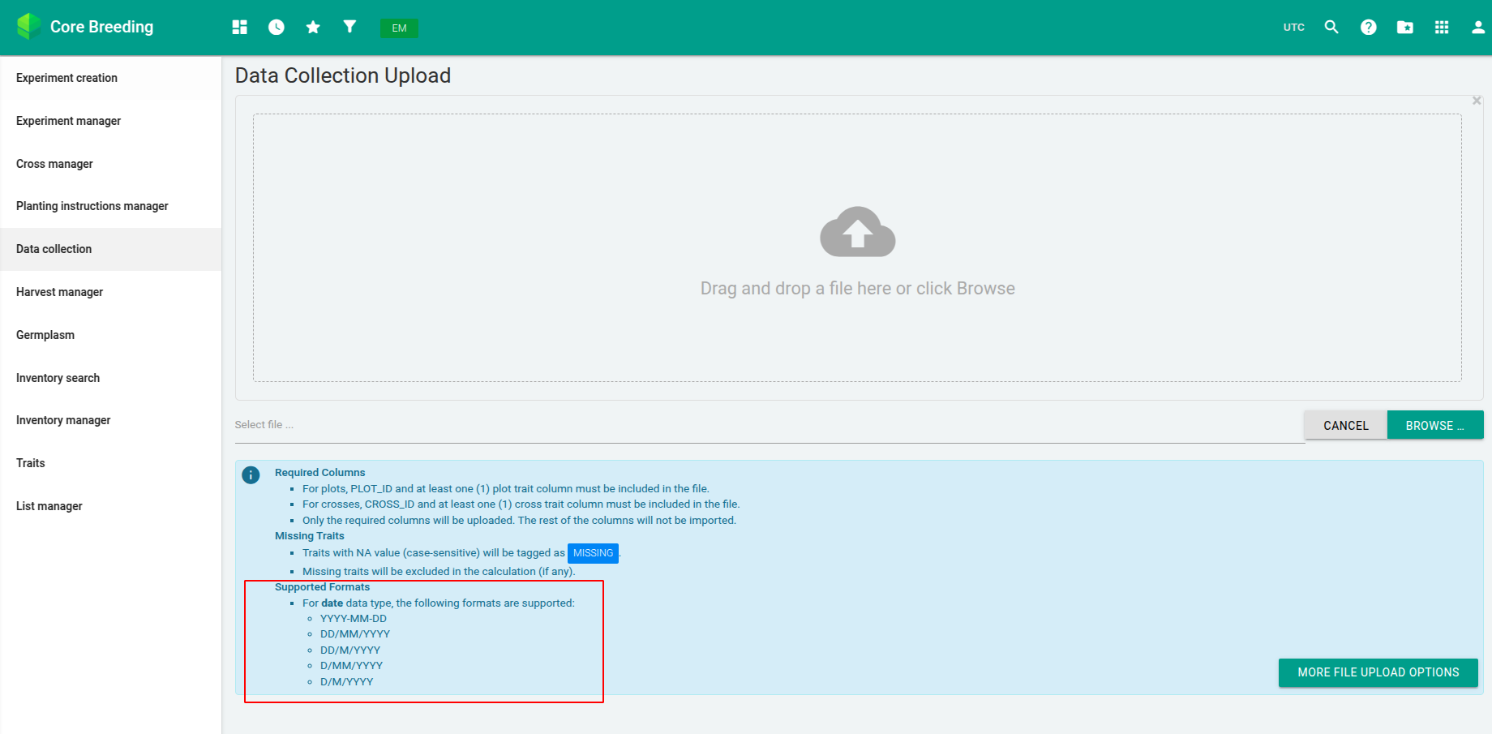Open favorites star icon
Image resolution: width=1492 pixels, height=734 pixels.
(313, 28)
